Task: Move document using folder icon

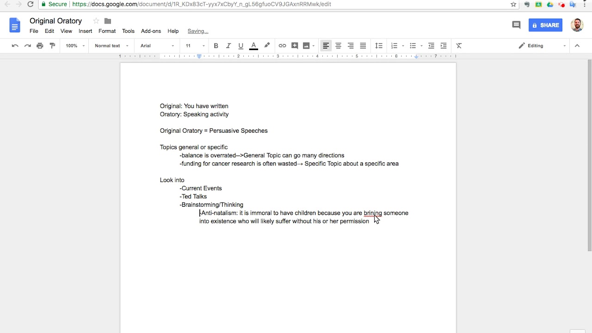Action: click(x=108, y=21)
